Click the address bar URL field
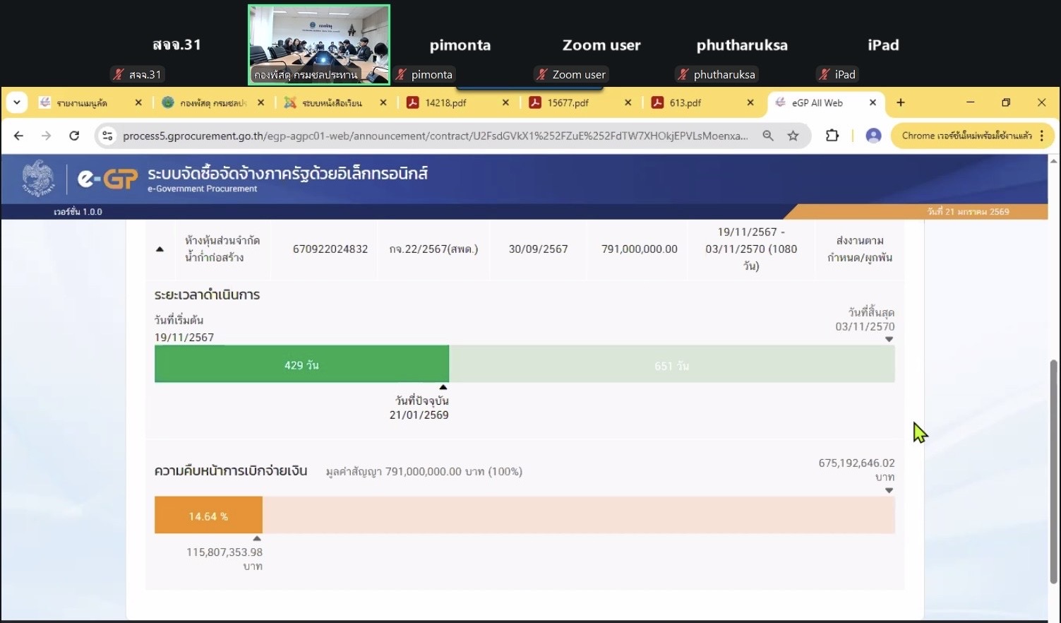 [x=436, y=136]
